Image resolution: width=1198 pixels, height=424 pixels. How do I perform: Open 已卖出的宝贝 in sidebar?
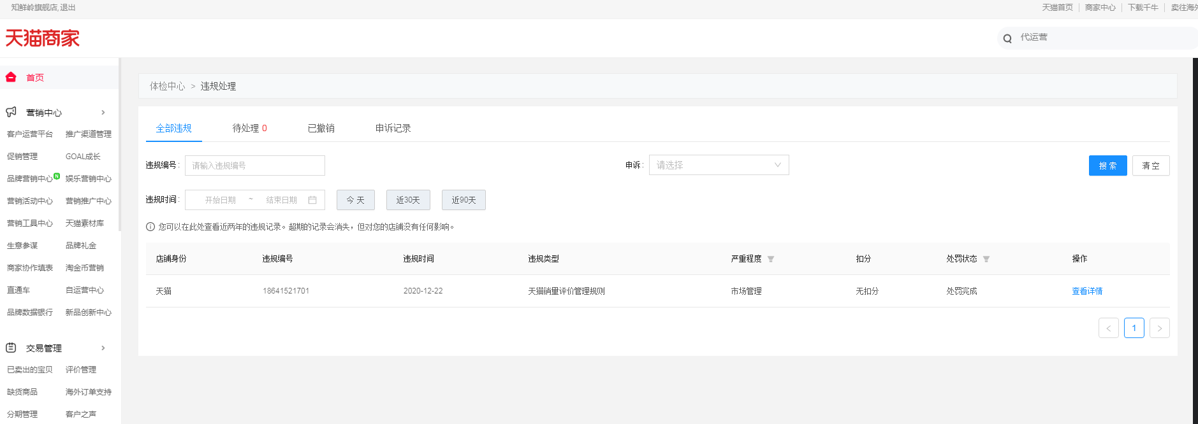coord(30,370)
